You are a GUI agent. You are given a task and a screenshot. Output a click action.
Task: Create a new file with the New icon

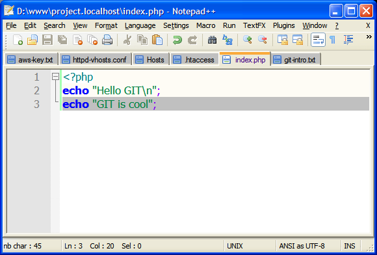(18, 40)
